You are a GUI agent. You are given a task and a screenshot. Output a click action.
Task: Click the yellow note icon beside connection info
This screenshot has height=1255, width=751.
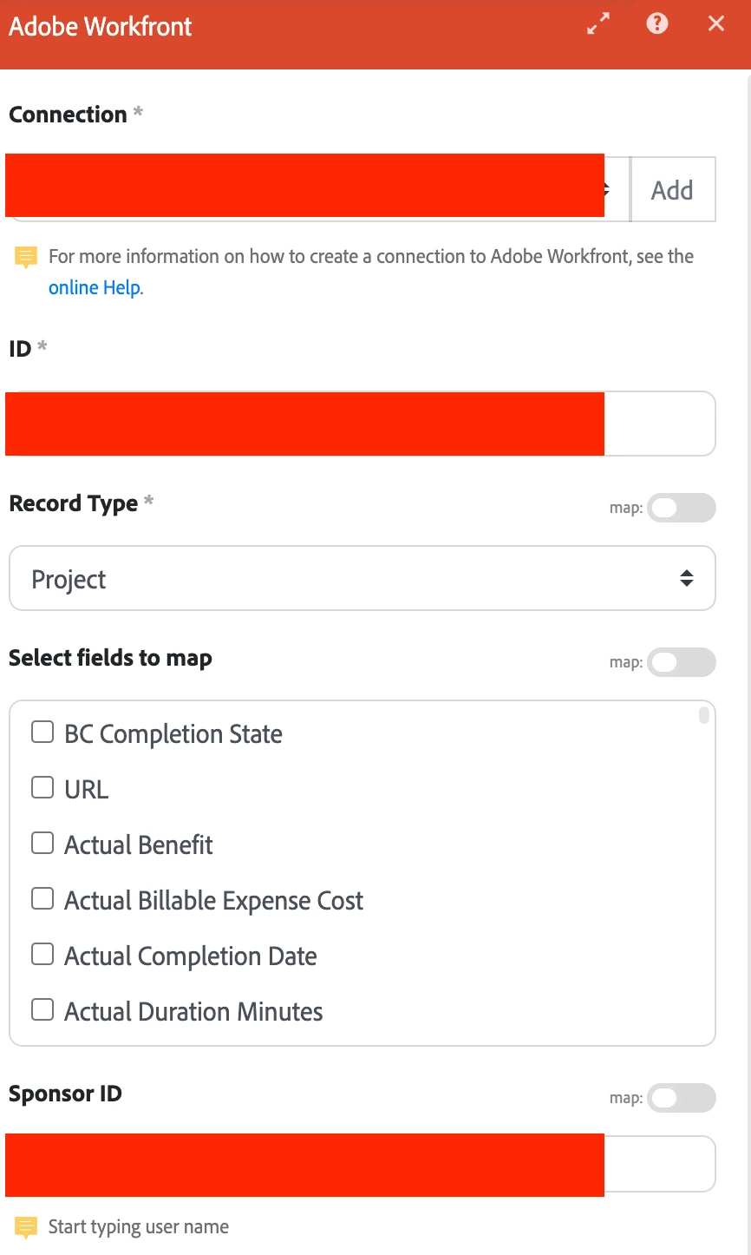coord(26,257)
